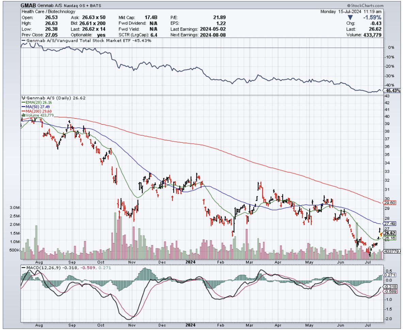Click the 29.60 MA(200) price tag

[x=390, y=203]
